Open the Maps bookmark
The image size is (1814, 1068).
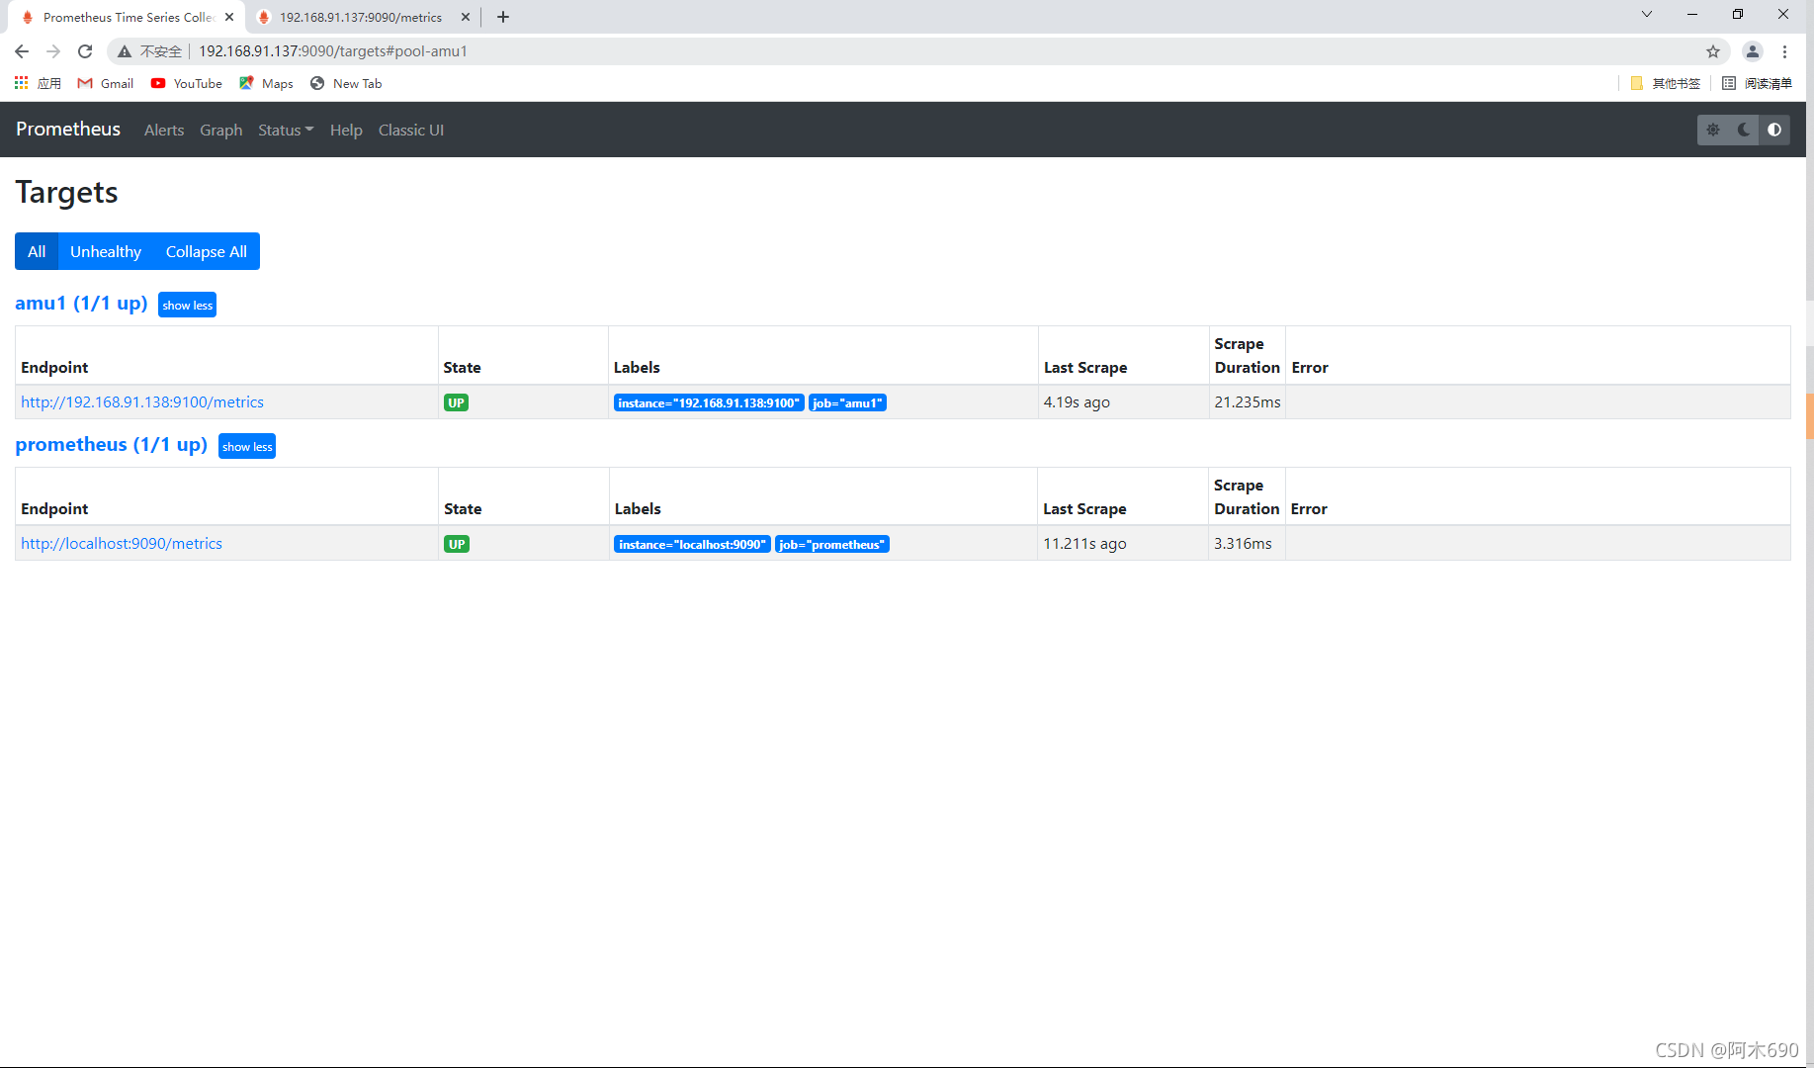[266, 84]
